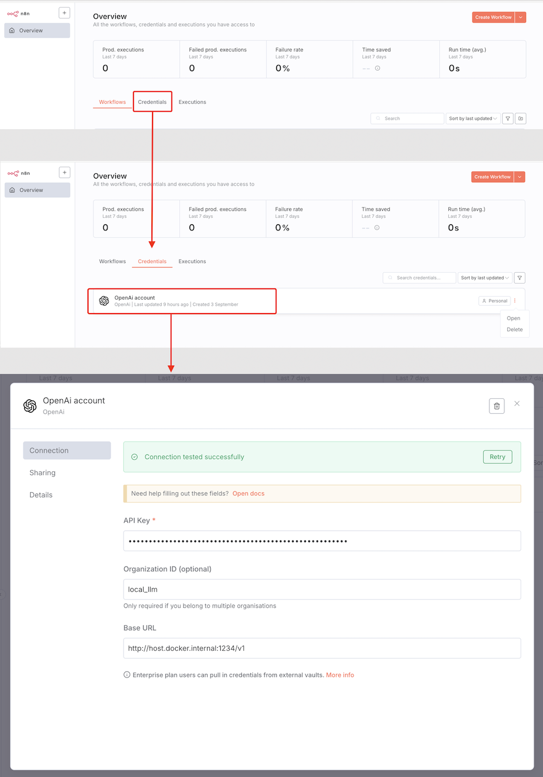This screenshot has width=543, height=777.
Task: Select the active Workflows tab in upper screenshot
Action: coord(112,102)
